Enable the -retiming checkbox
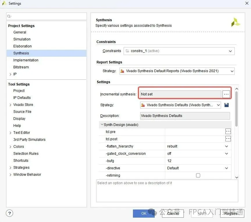The width and height of the screenshot is (251, 222). click(x=198, y=175)
